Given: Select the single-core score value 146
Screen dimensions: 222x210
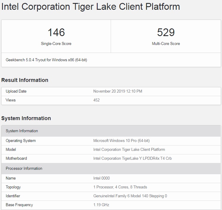Looking at the screenshot, I should pyautogui.click(x=56, y=33).
